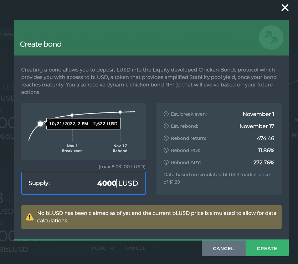This screenshot has width=298, height=264.
Task: Close the Create bond dialog with X
Action: tap(285, 8)
